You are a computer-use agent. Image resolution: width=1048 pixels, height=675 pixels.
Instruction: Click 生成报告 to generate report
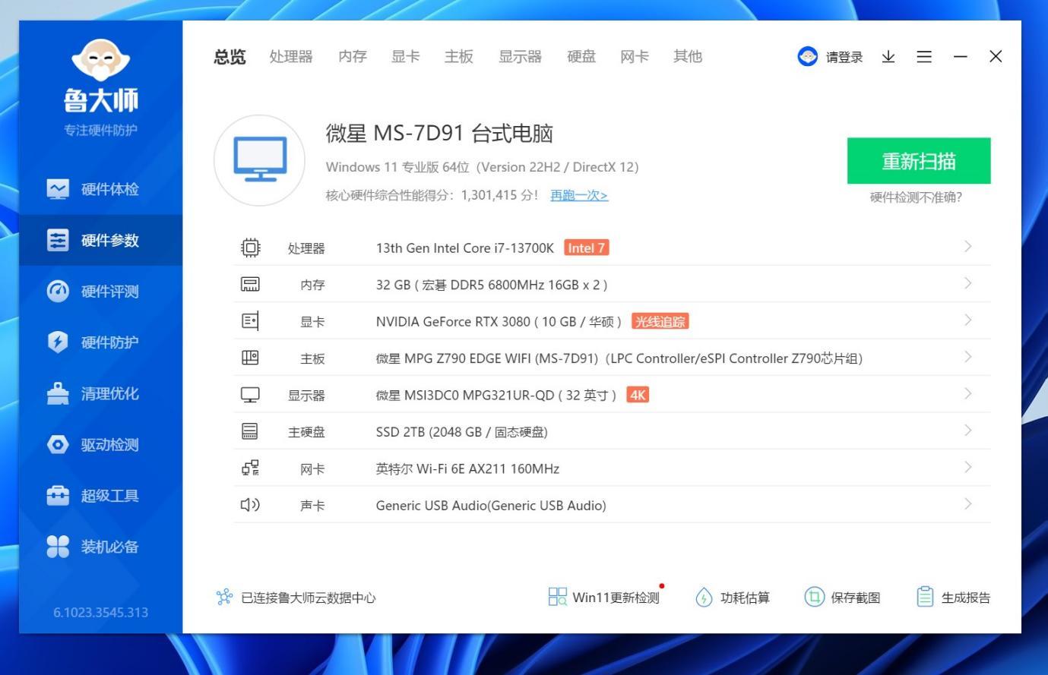coord(954,598)
